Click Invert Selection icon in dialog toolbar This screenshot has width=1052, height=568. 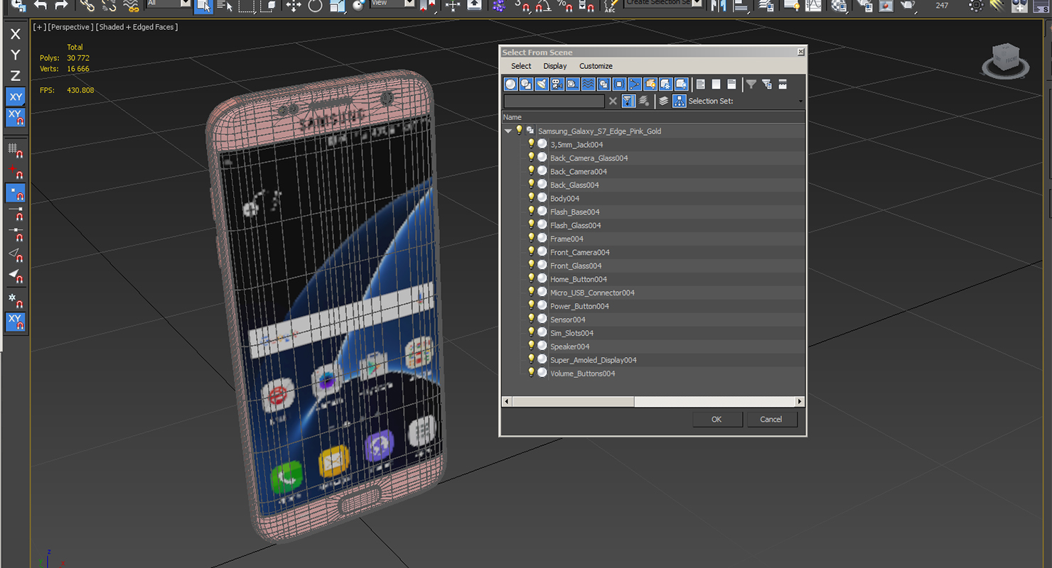point(731,84)
